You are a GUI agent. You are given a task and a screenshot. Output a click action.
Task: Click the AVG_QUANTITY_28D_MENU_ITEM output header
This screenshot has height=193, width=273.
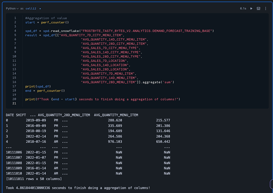pyautogui.click(x=64, y=115)
